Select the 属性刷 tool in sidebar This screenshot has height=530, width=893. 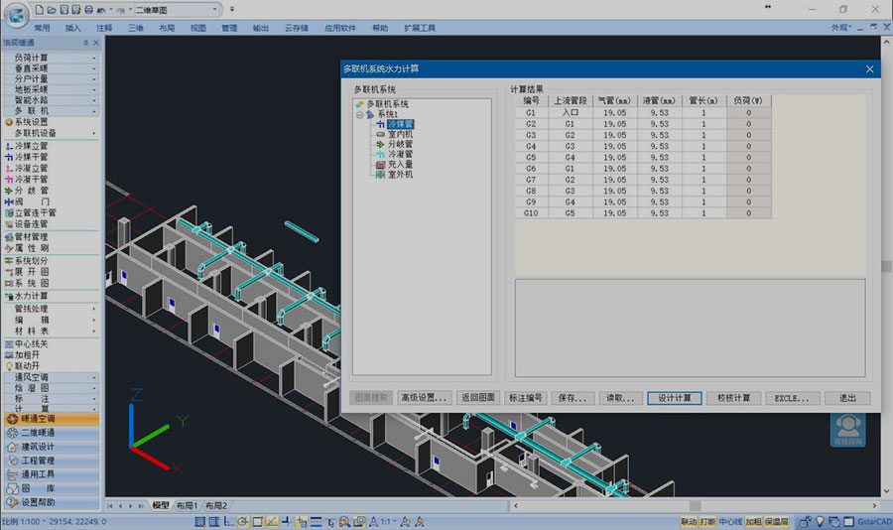tap(31, 248)
